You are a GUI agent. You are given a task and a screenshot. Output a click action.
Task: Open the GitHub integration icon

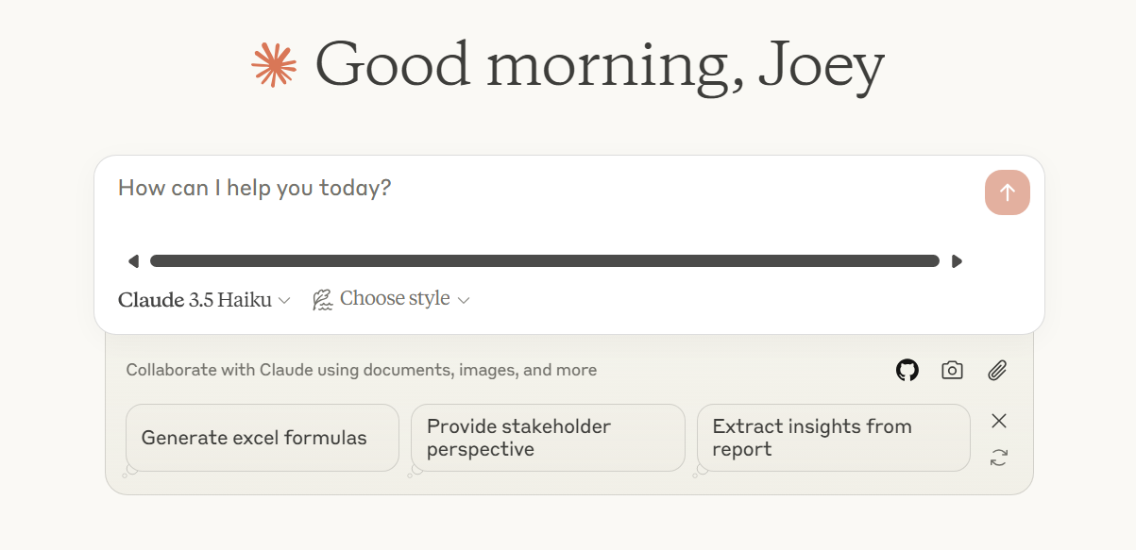click(x=907, y=371)
